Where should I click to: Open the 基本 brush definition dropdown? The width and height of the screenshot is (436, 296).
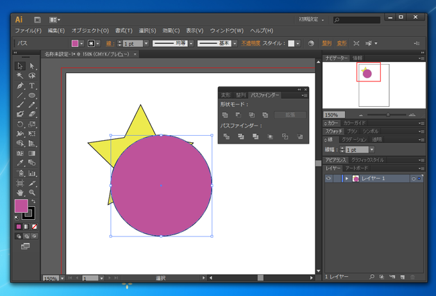(235, 44)
